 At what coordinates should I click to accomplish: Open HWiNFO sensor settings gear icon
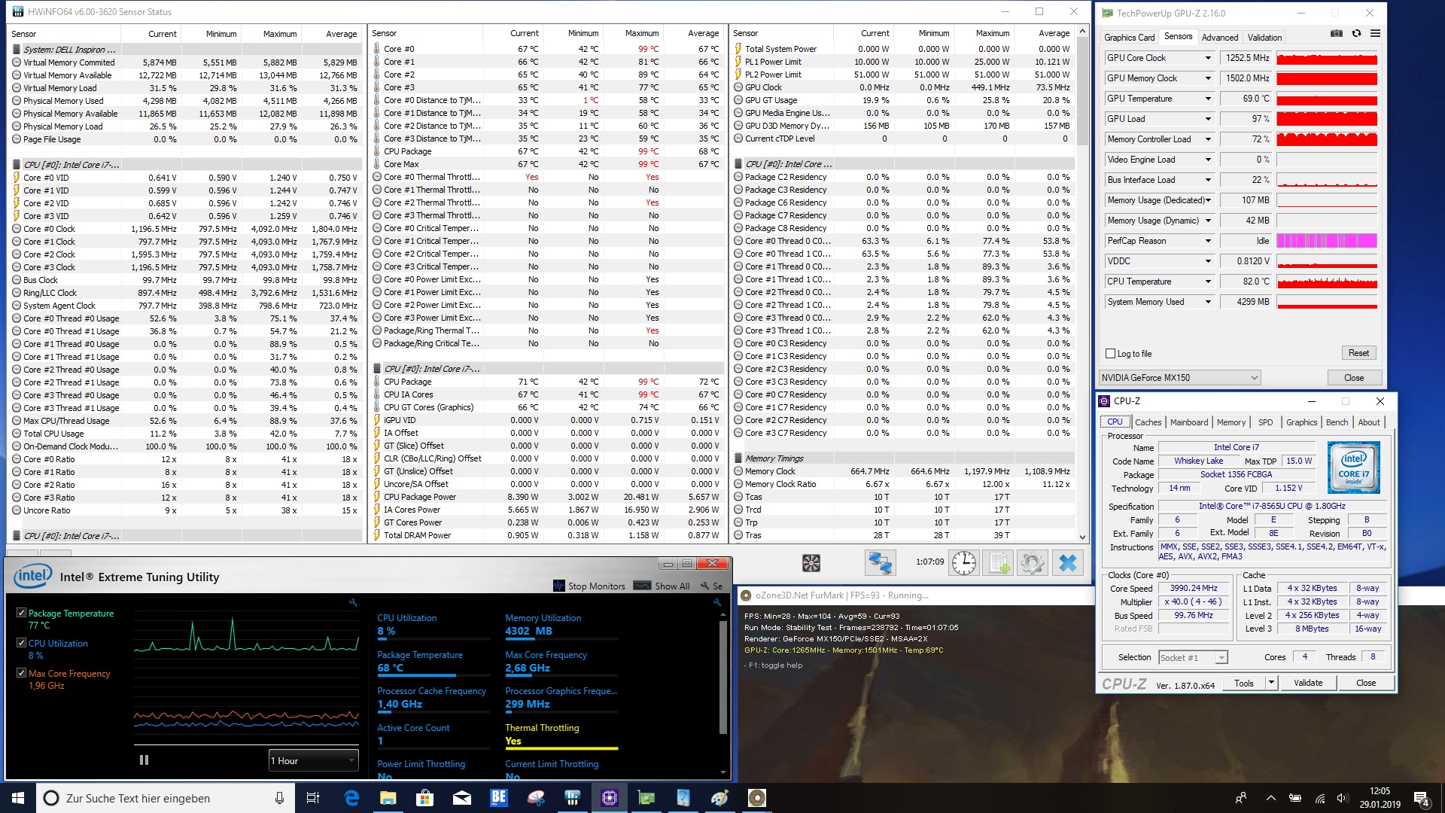tap(1033, 563)
